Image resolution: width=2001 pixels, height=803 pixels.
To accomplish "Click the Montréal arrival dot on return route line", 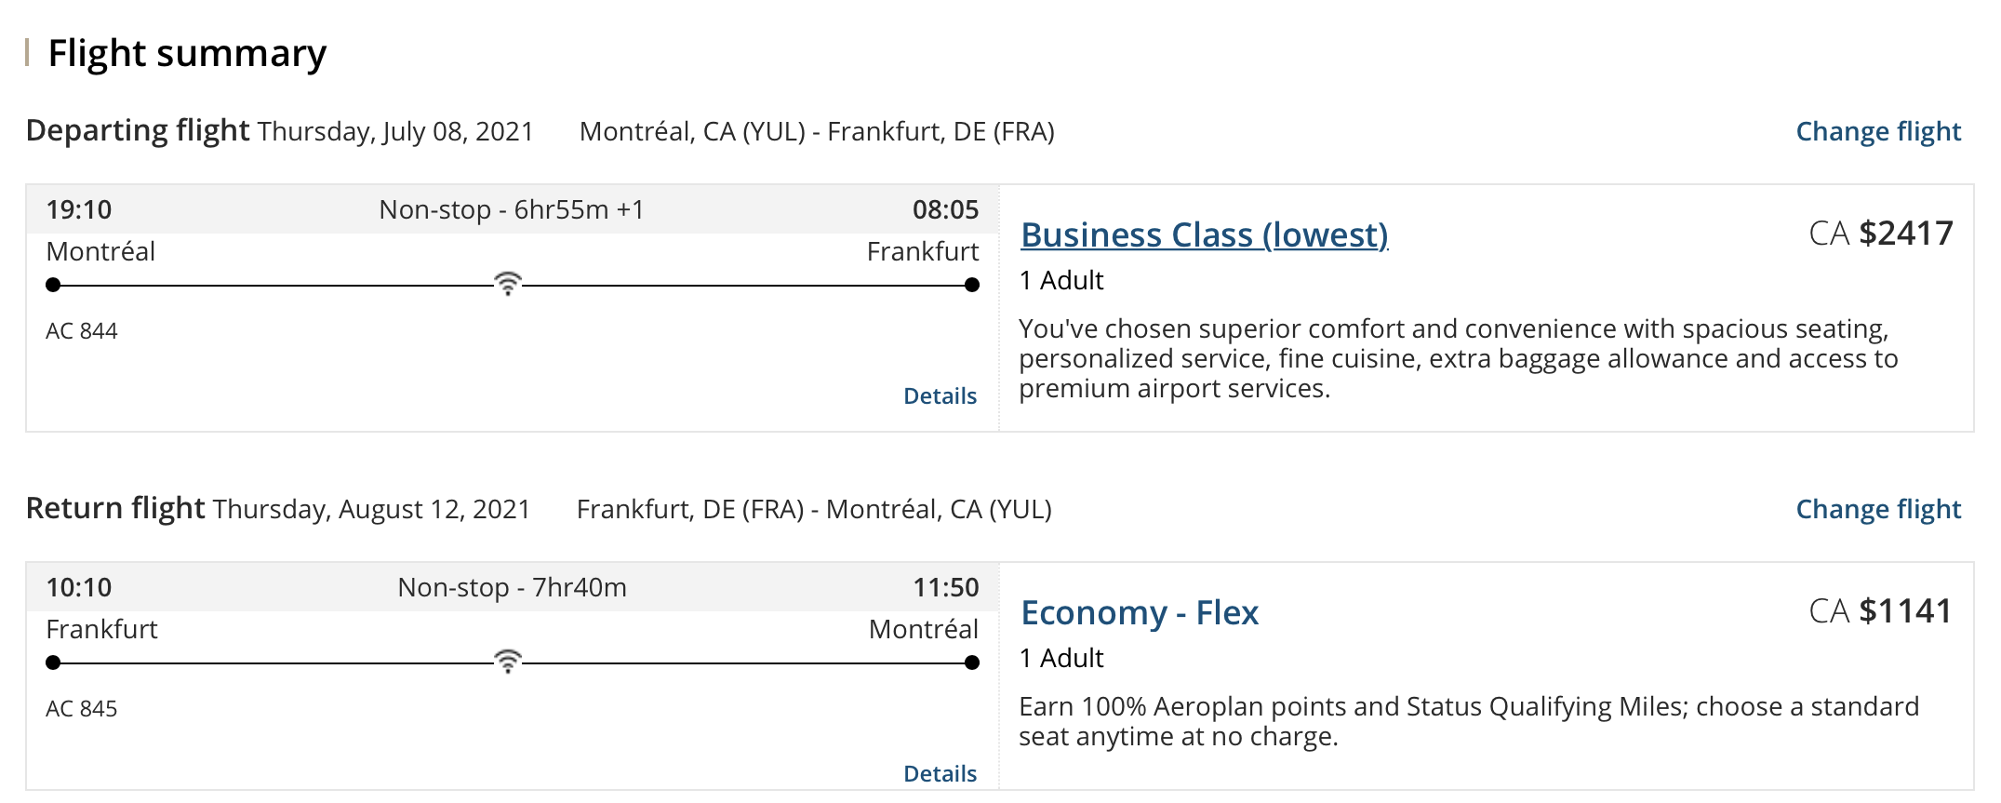I will coord(972,662).
